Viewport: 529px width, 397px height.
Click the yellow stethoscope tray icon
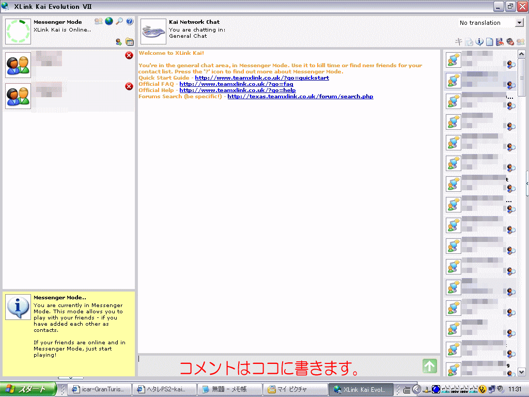click(x=483, y=389)
